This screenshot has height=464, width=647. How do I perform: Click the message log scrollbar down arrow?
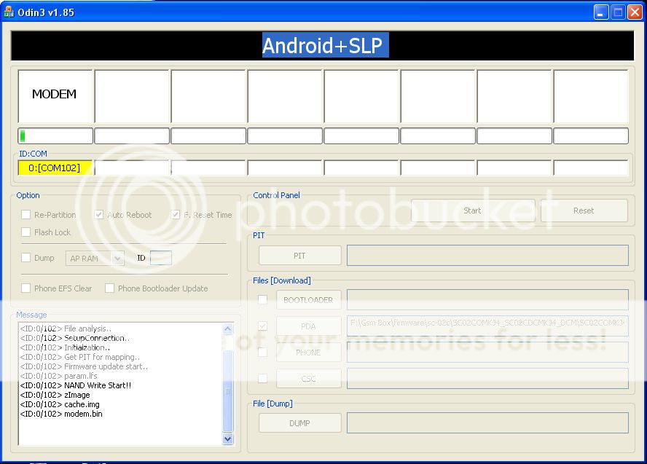pyautogui.click(x=227, y=439)
